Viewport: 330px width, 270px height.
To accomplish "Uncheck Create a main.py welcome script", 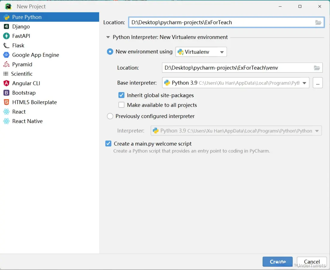I will pyautogui.click(x=108, y=144).
